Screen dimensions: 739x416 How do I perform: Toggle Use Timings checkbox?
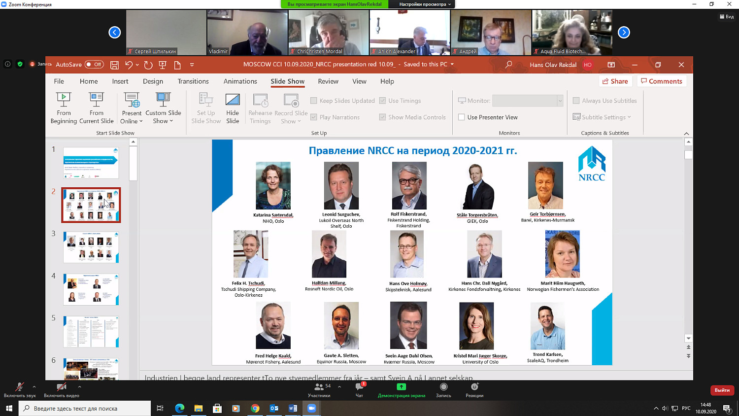coord(382,101)
